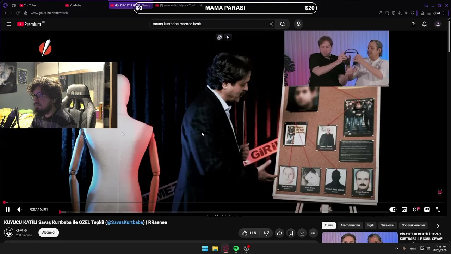Open the browser AI assistant button
This screenshot has width=451, height=254.
(437, 13)
